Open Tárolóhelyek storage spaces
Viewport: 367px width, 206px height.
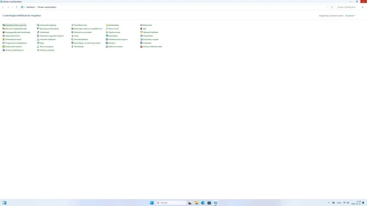pos(77,46)
